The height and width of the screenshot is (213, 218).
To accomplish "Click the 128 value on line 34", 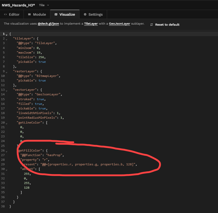I will pyautogui.click(x=27, y=188).
